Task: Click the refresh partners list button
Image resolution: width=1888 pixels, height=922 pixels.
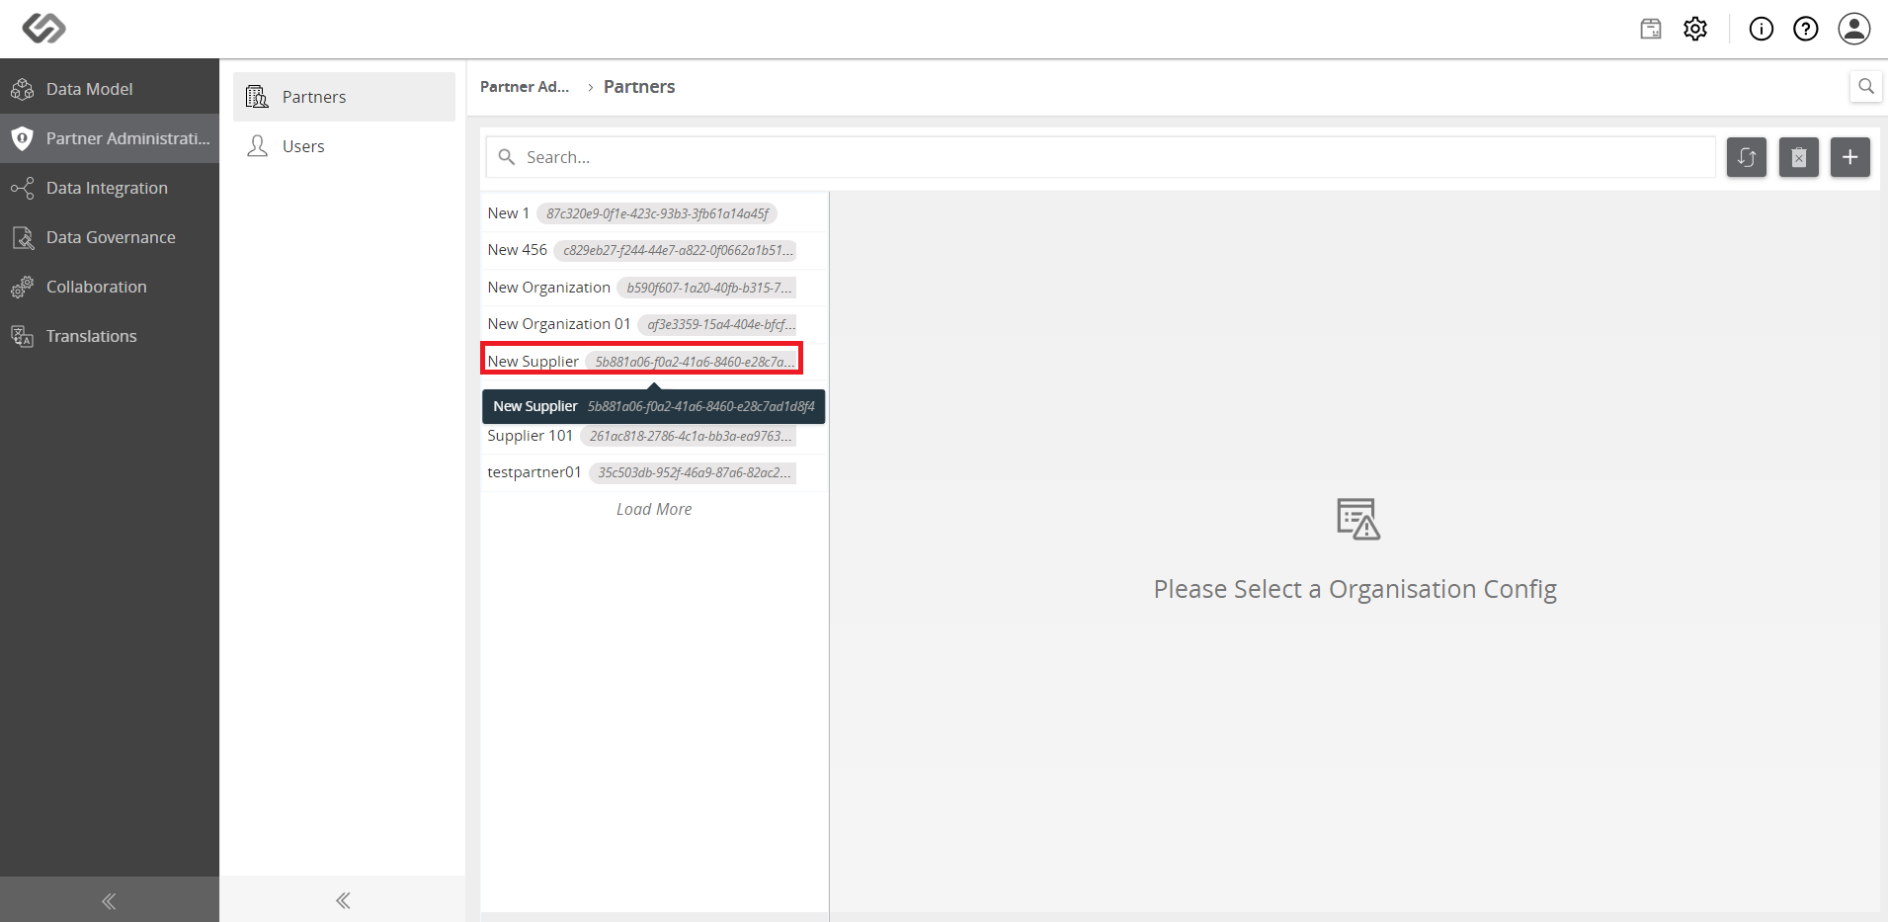Action: coord(1747,157)
